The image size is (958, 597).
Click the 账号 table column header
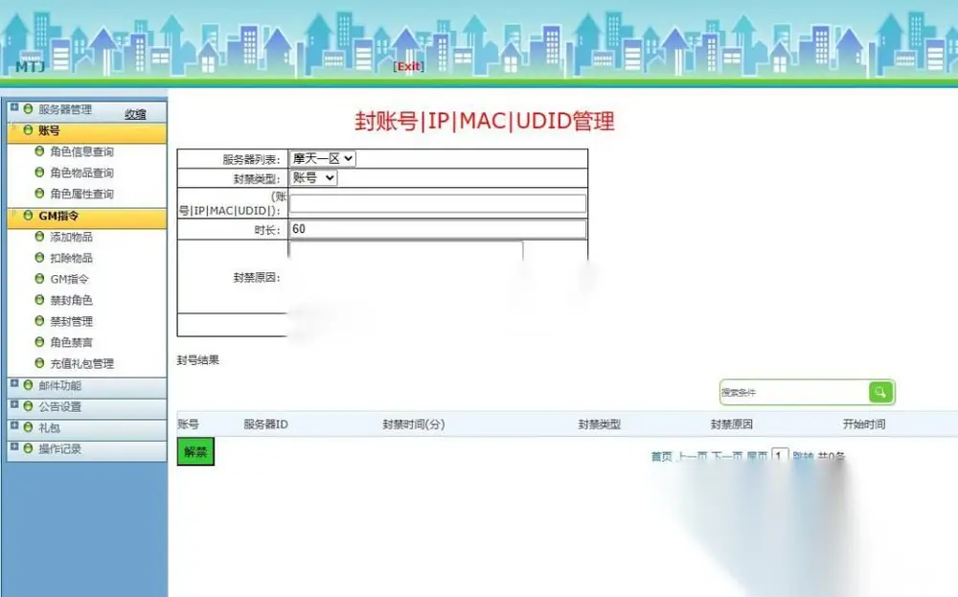pos(188,425)
